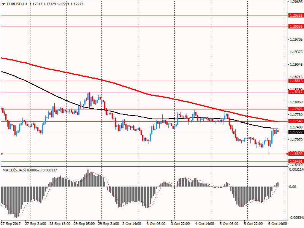Screen dimensions: 304x228
Task: Click the 1.19375 price scale value
Action: [296, 52]
